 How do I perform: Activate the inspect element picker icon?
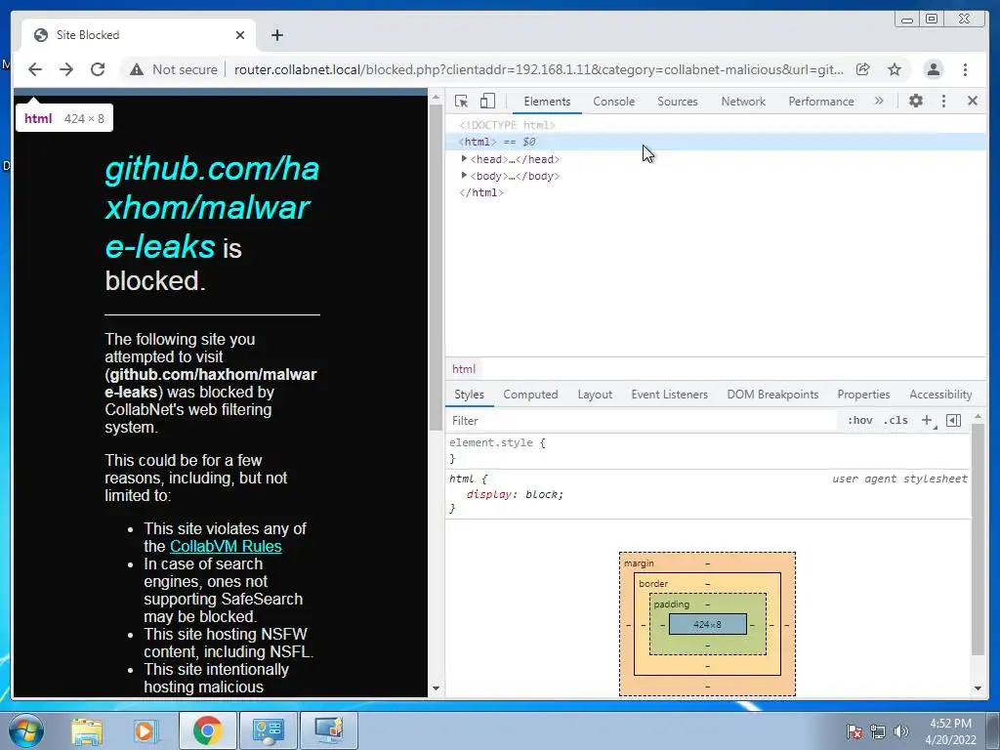(461, 101)
